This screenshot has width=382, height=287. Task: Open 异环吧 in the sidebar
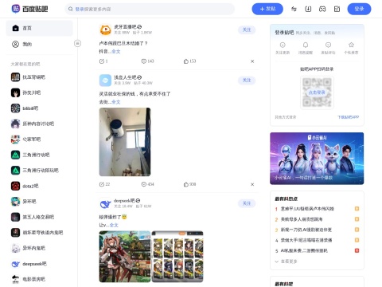click(24, 202)
